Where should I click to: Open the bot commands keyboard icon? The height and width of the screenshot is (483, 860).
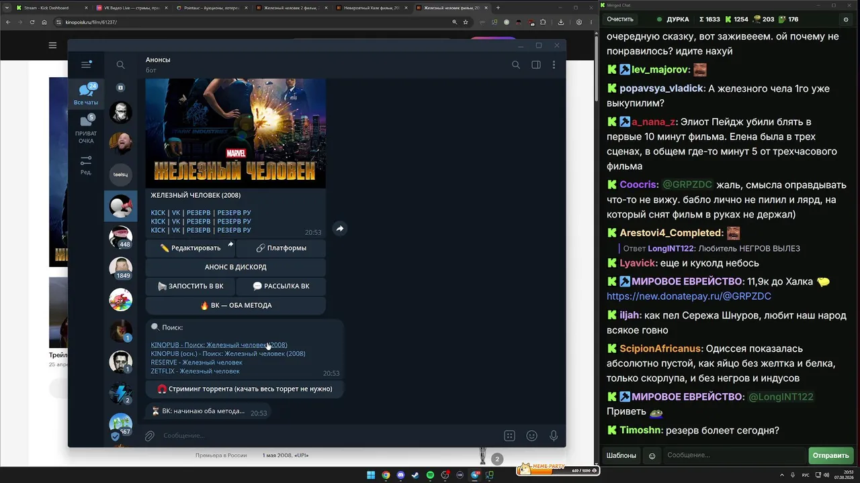click(x=509, y=436)
